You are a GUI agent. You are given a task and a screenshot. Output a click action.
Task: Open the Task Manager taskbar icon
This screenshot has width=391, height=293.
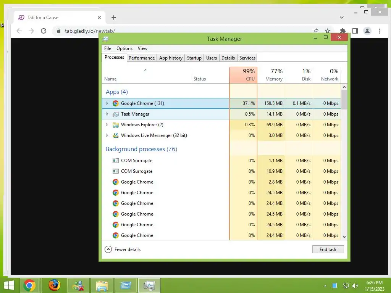tap(149, 285)
